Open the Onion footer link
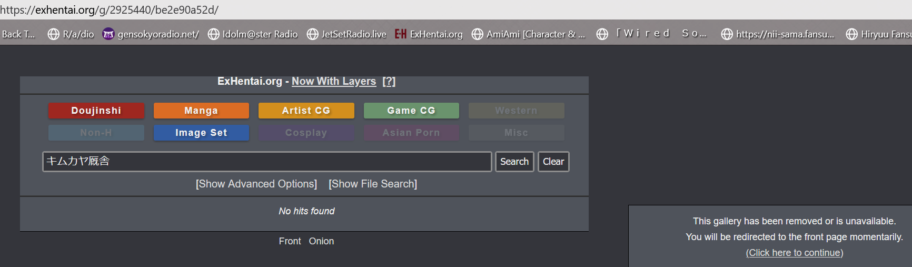912x267 pixels. tap(321, 241)
